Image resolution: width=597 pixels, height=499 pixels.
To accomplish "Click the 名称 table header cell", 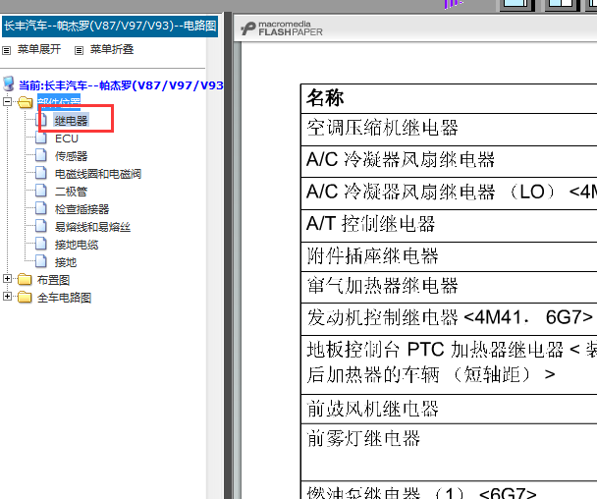I will (449, 98).
